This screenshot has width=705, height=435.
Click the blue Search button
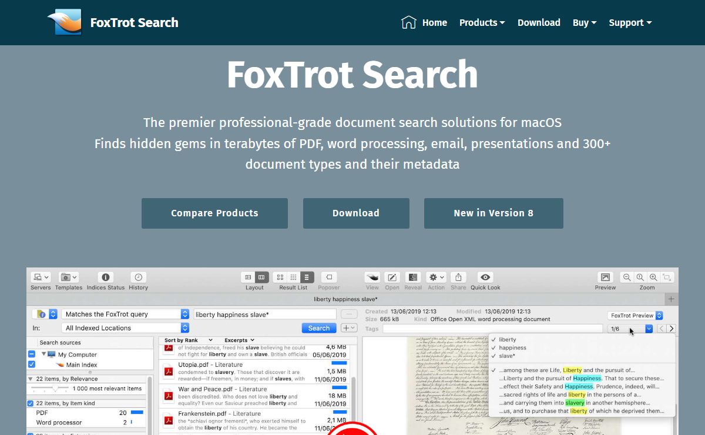click(319, 328)
